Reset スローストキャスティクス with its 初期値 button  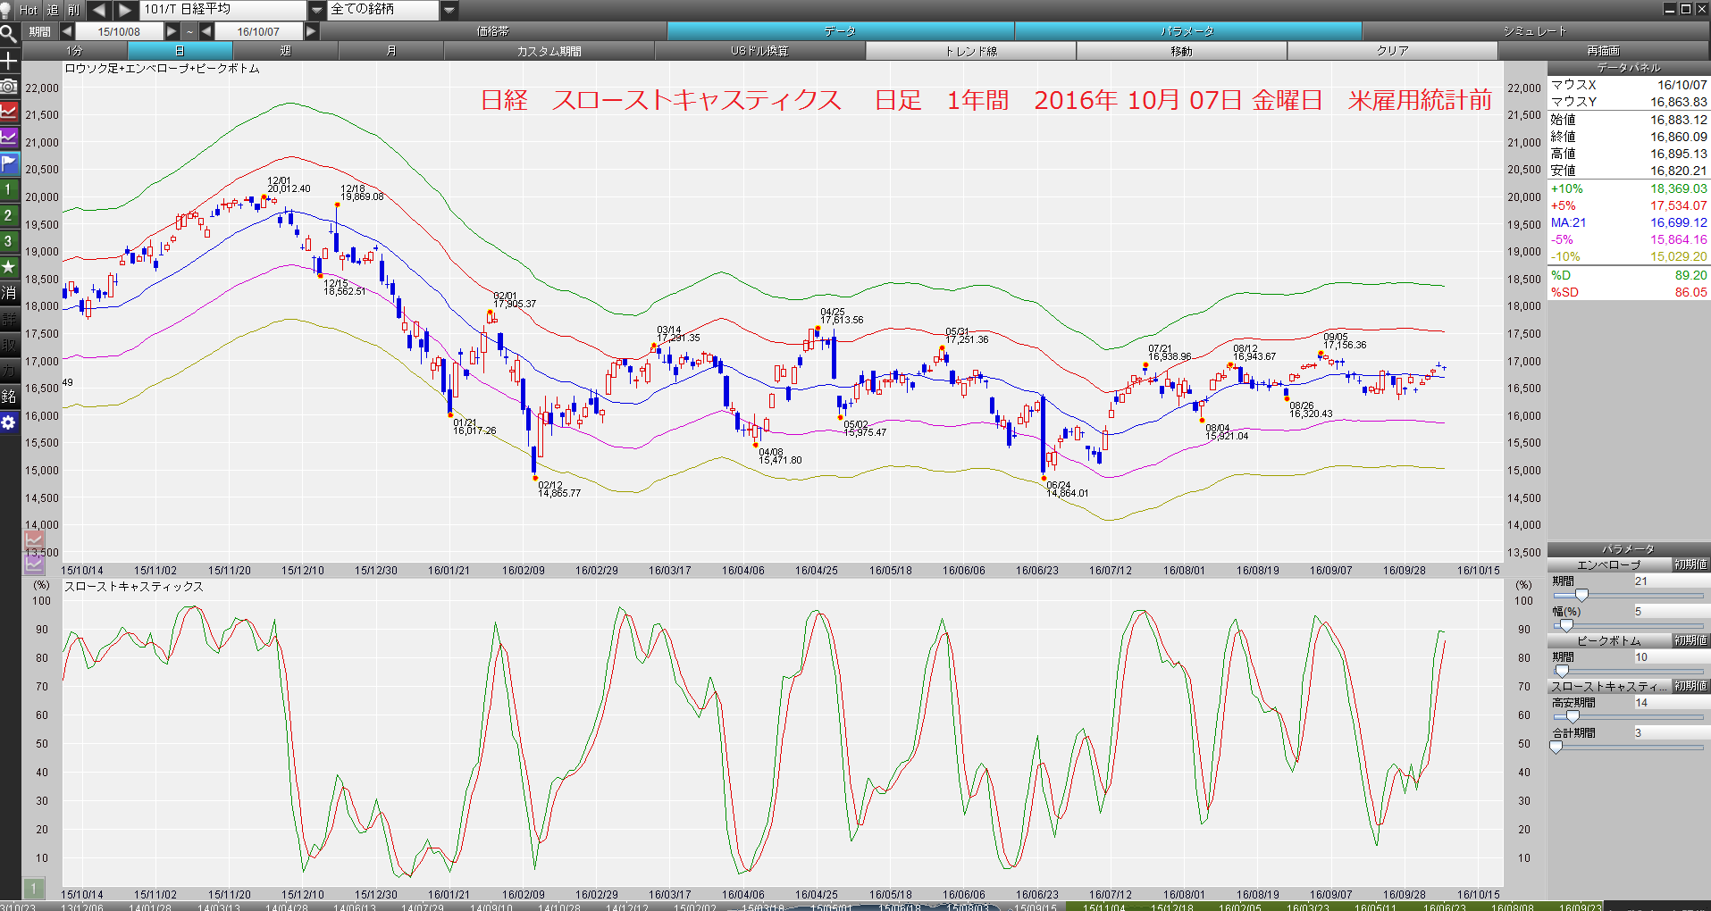pyautogui.click(x=1690, y=686)
